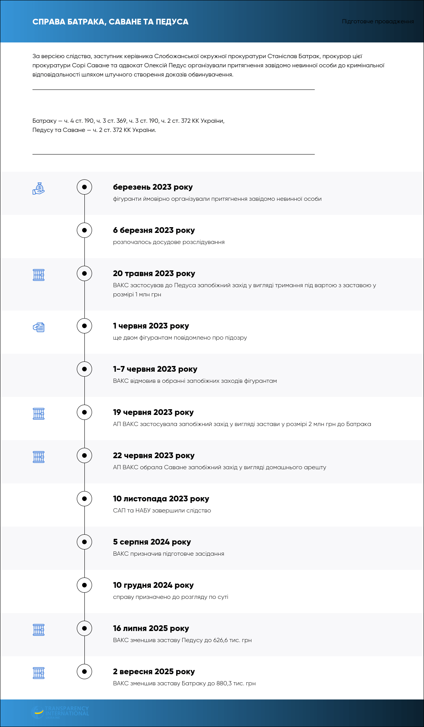Click the jail icon beside 19 червня 2023

tap(39, 414)
